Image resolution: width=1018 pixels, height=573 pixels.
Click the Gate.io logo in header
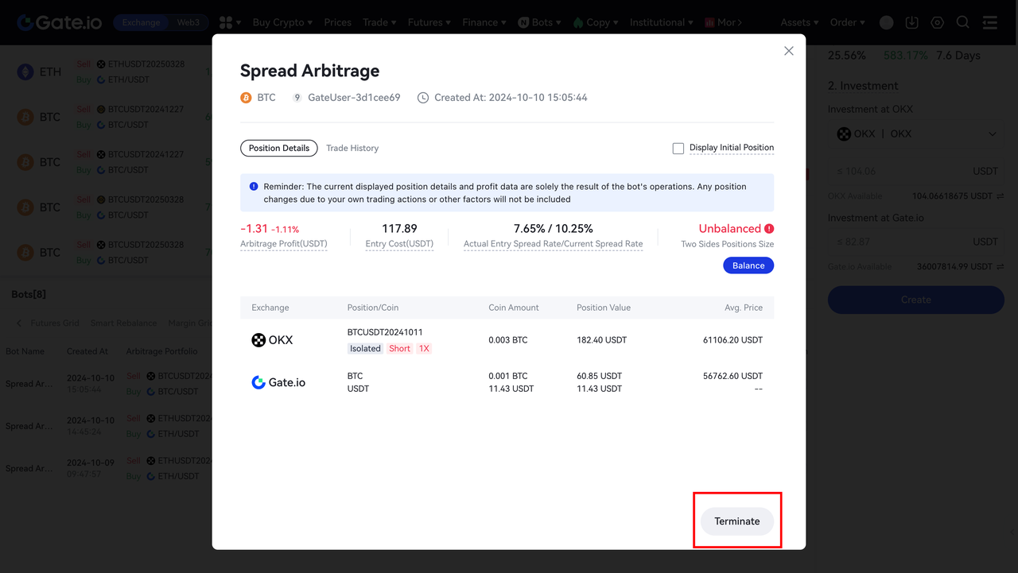coord(60,22)
